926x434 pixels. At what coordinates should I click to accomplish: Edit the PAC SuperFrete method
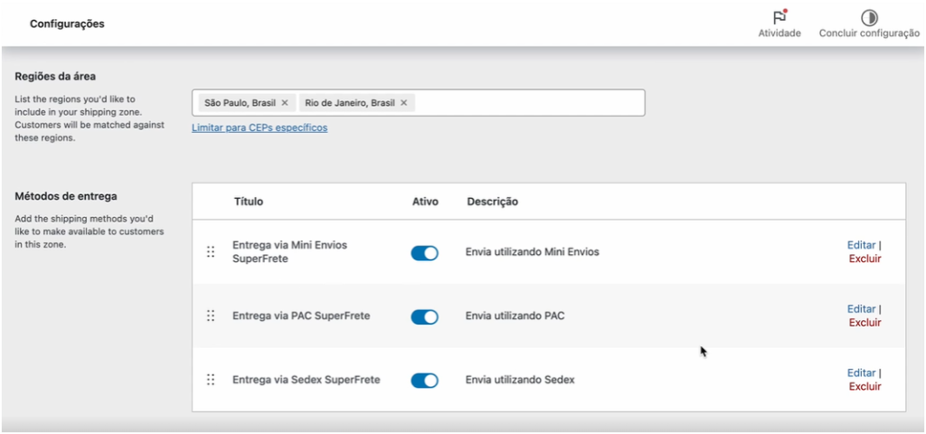(861, 309)
